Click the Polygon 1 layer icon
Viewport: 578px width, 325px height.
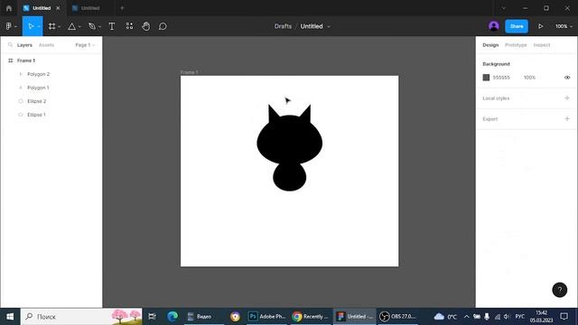coord(21,88)
